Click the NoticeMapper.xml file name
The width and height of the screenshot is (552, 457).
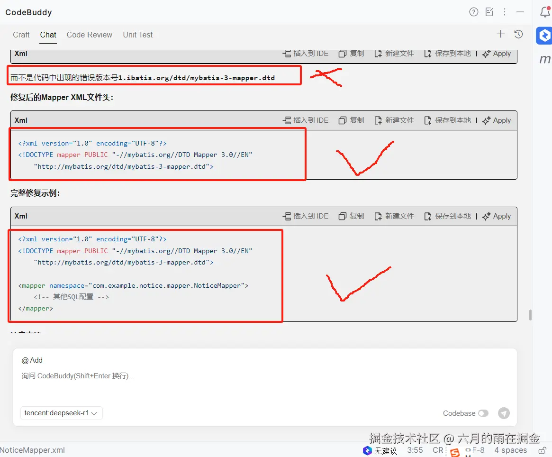32,450
